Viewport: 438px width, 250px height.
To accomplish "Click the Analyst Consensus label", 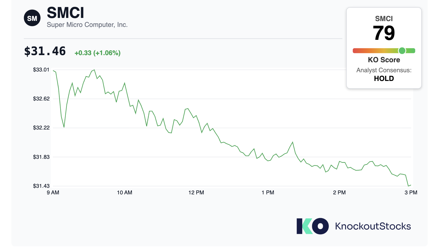I will pos(384,70).
